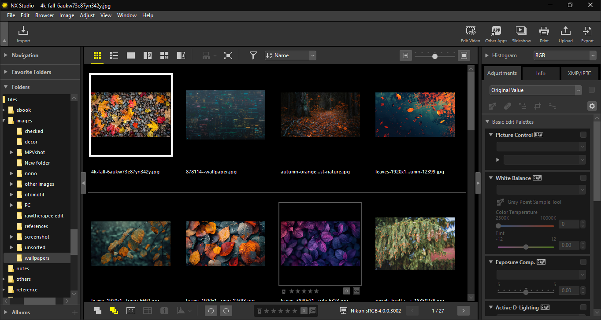
Task: Select the wallpapers folder
Action: coord(37,258)
